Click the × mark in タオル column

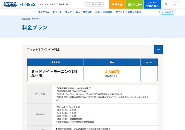pos(149,73)
